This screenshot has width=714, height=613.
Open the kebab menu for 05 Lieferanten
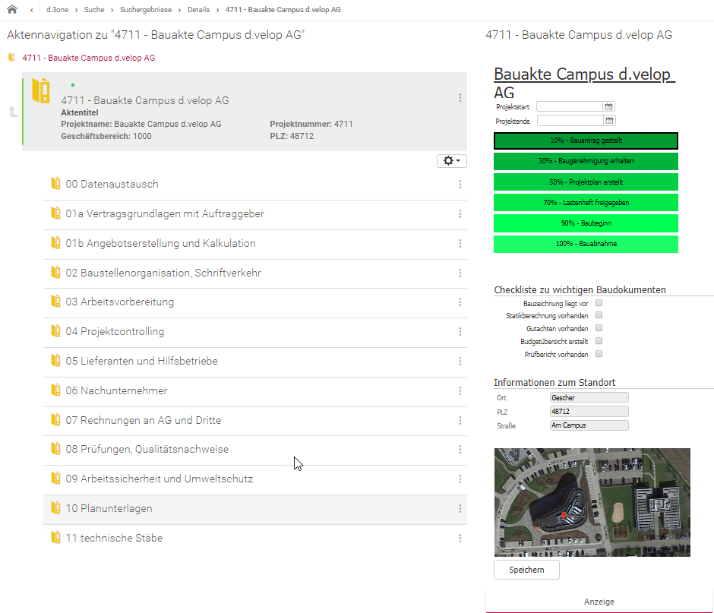coord(460,361)
